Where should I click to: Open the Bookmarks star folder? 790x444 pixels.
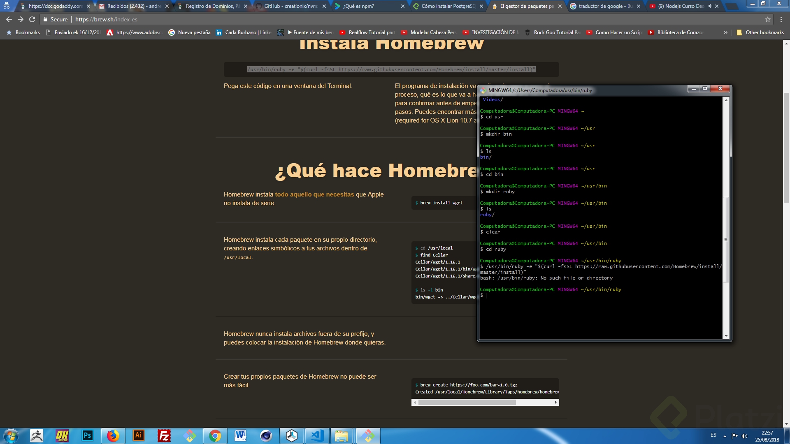23,32
